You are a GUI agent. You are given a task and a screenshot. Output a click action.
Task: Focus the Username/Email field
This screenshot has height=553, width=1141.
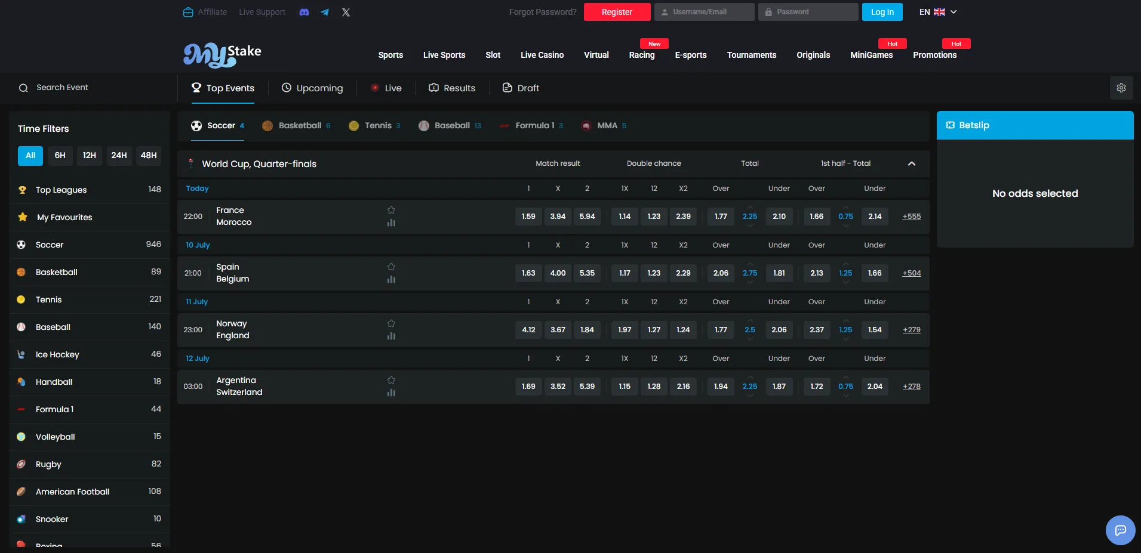click(704, 12)
